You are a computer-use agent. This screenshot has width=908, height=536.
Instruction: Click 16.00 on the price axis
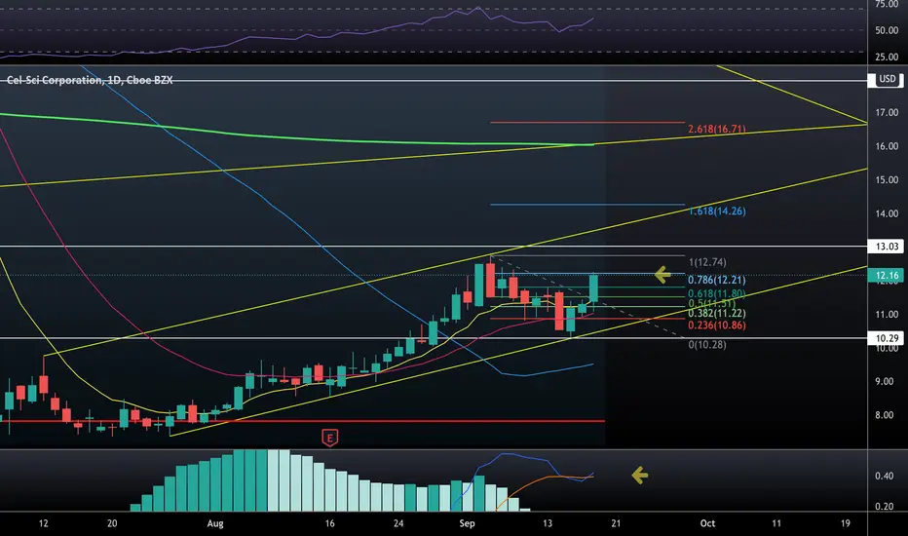coord(887,146)
